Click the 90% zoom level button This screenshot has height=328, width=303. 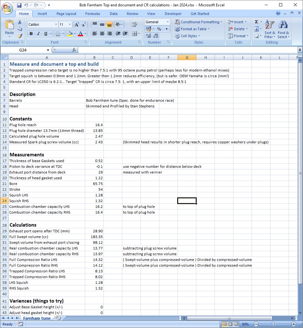pyautogui.click(x=245, y=324)
